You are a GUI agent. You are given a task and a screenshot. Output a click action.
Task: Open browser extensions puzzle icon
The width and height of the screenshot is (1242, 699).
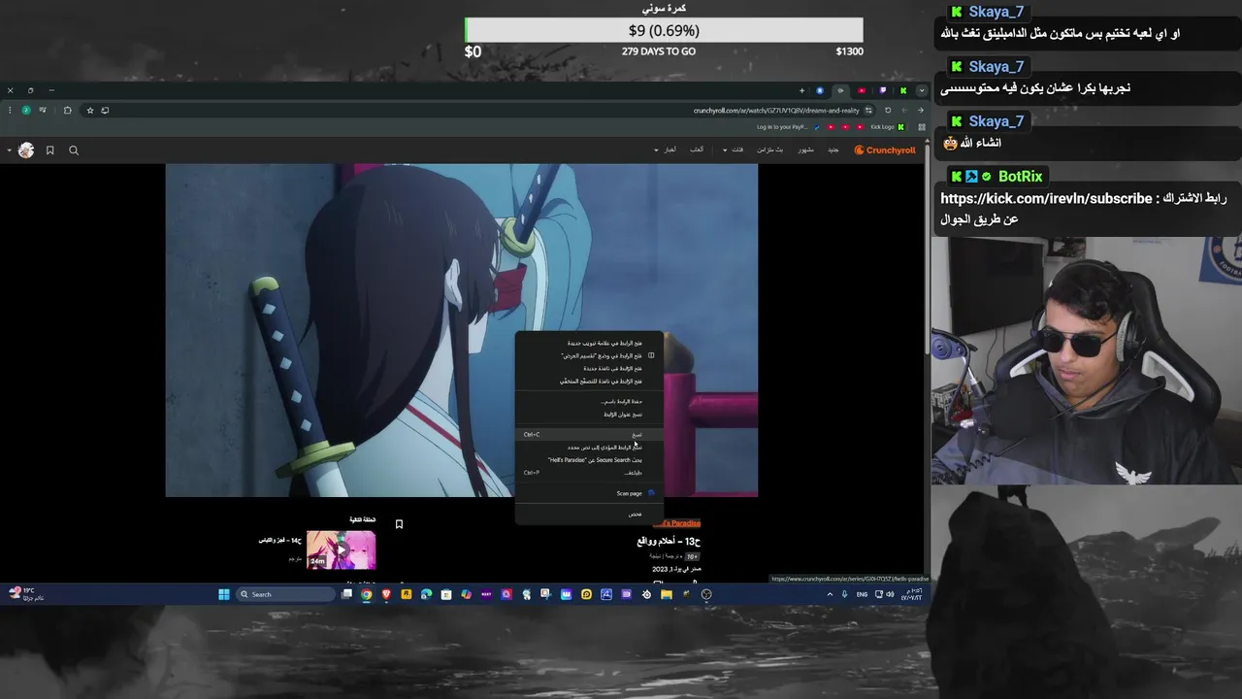pos(67,111)
